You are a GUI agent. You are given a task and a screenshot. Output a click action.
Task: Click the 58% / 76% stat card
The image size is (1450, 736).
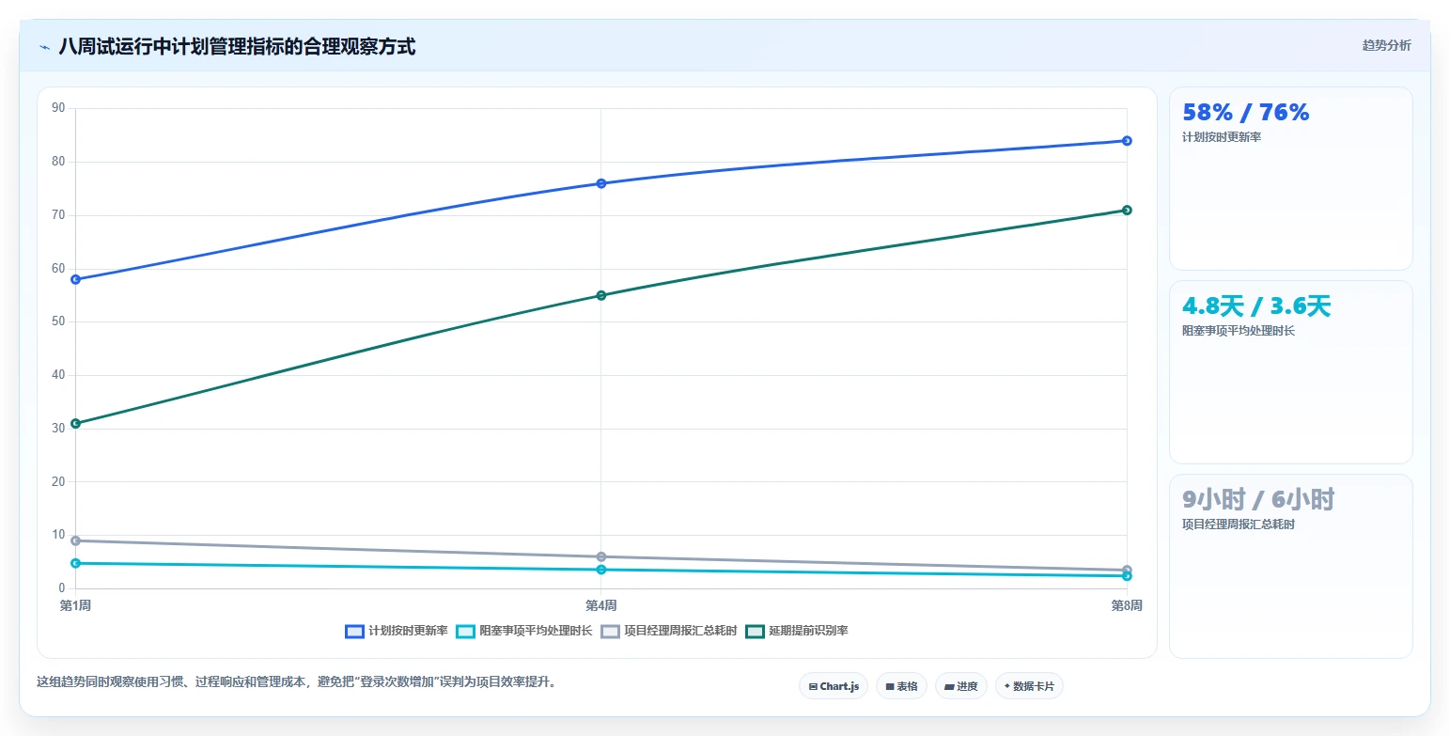pos(1290,179)
